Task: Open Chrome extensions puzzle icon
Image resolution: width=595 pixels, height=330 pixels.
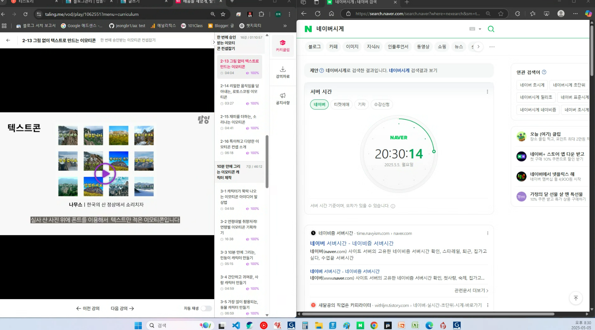Action: click(x=261, y=14)
